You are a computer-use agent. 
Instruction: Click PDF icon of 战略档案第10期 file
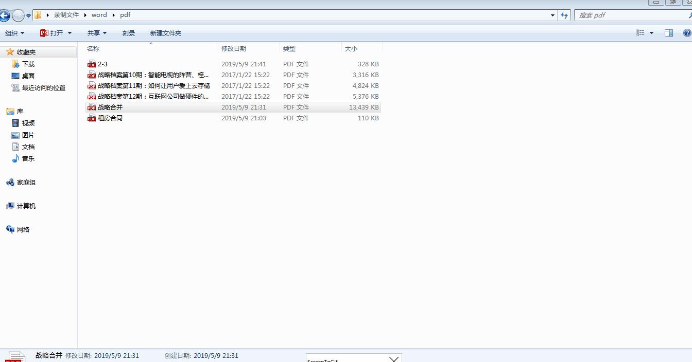pos(92,75)
